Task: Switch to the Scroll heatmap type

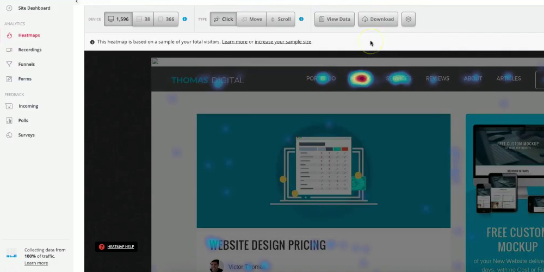Action: pyautogui.click(x=281, y=19)
